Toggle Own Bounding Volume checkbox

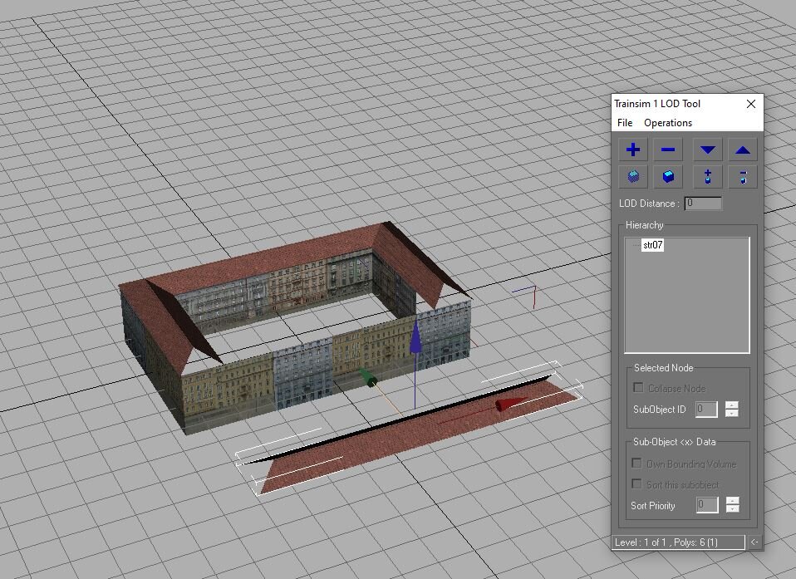[636, 463]
